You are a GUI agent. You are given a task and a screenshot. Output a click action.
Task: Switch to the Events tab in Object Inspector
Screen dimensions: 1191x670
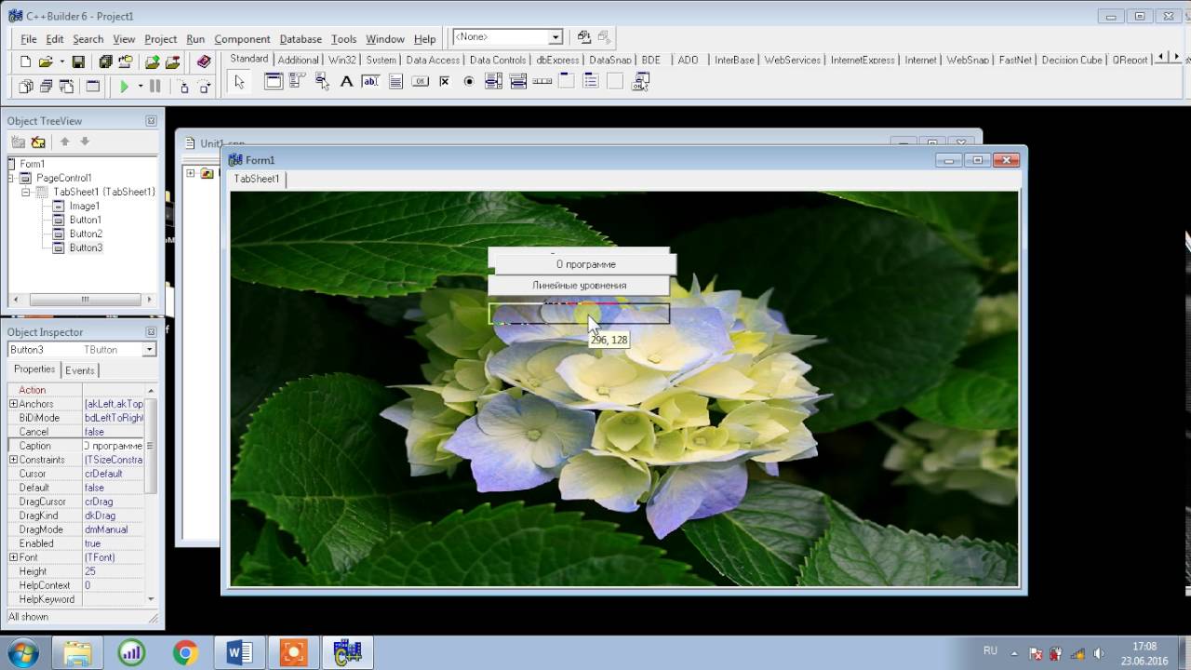80,370
